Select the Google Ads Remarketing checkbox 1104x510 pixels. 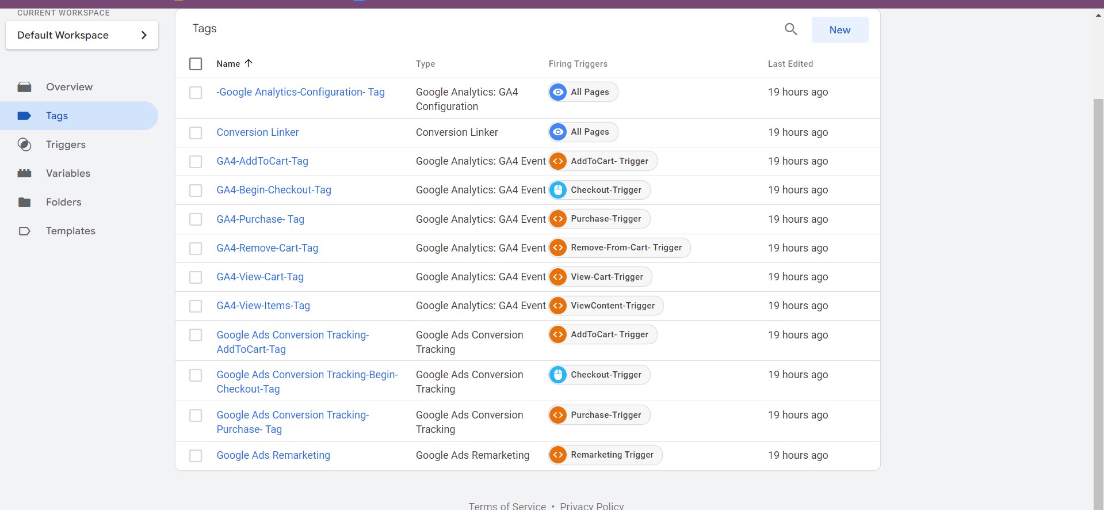196,456
